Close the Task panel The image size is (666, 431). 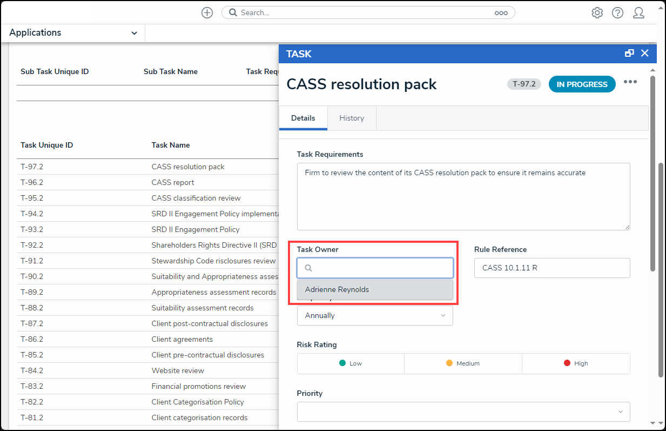pos(644,53)
